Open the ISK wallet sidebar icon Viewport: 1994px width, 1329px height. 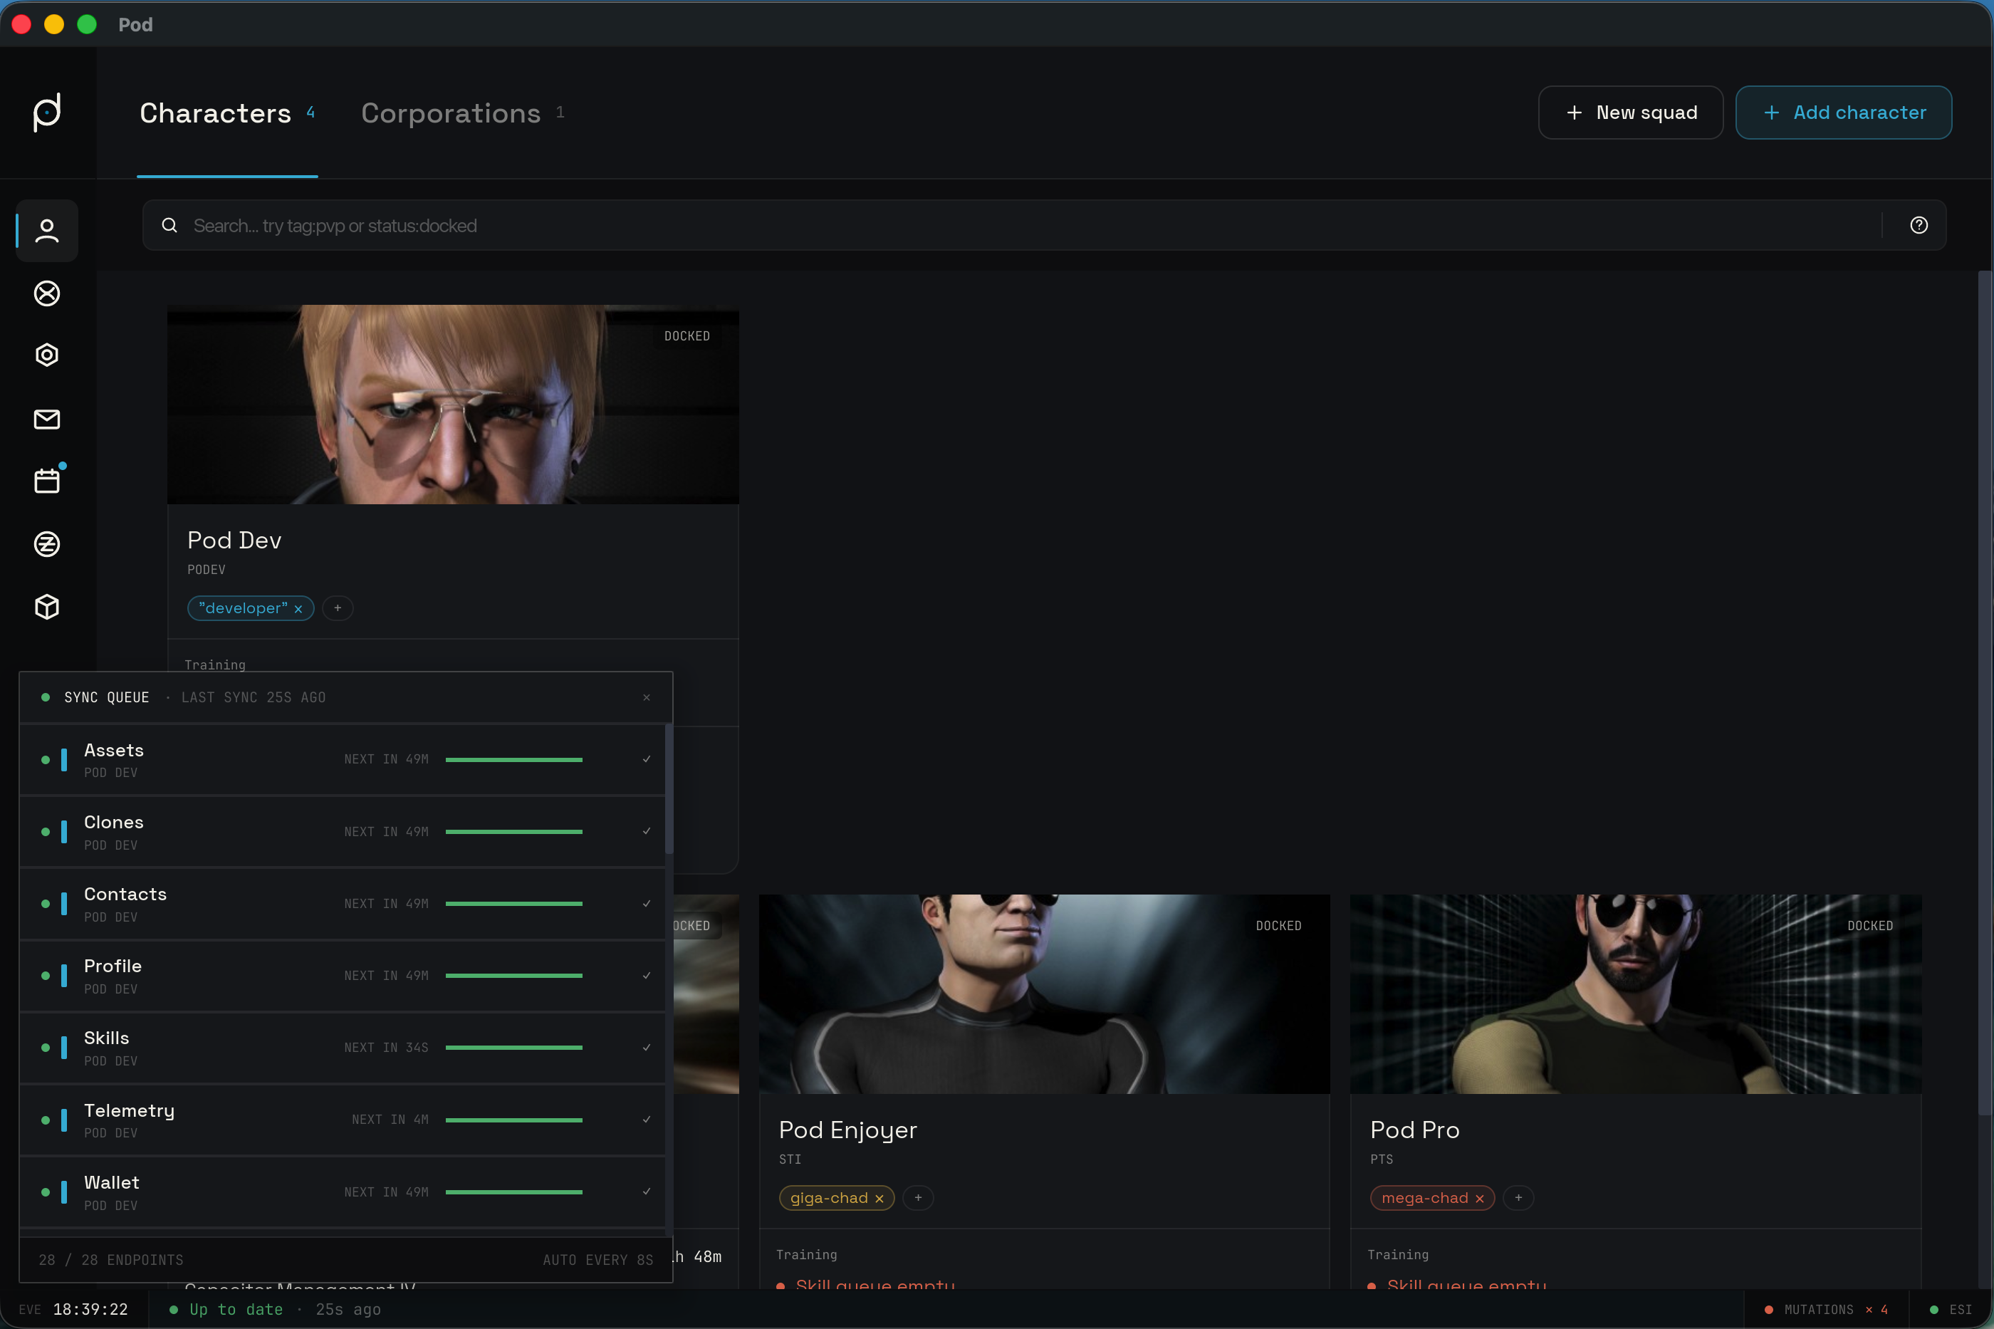tap(46, 544)
